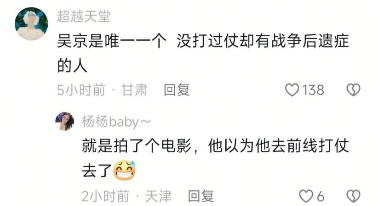378x206 pixels.
Task: Tap broken-heart dislike on 杨杨baby~'s reply
Action: point(354,196)
